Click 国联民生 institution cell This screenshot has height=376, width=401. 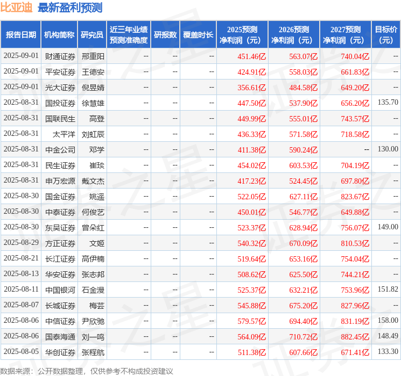click(x=60, y=119)
